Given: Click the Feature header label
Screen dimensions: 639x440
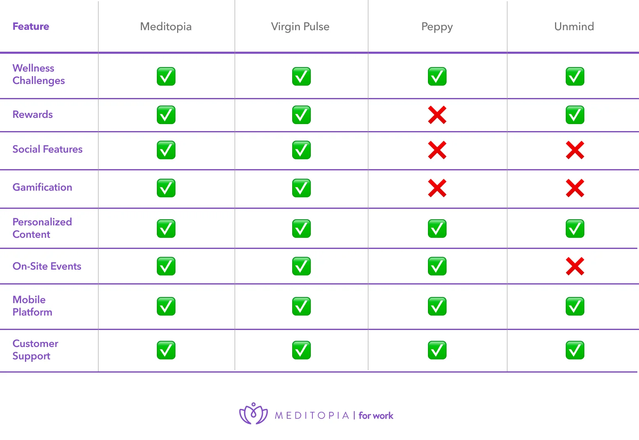Looking at the screenshot, I should coord(31,26).
